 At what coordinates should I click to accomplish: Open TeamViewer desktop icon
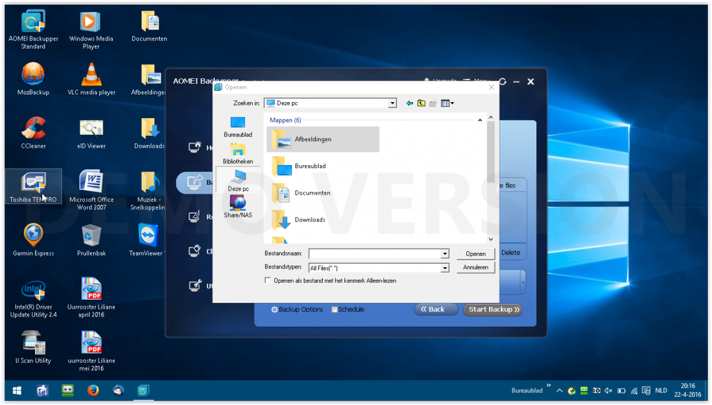tap(147, 240)
